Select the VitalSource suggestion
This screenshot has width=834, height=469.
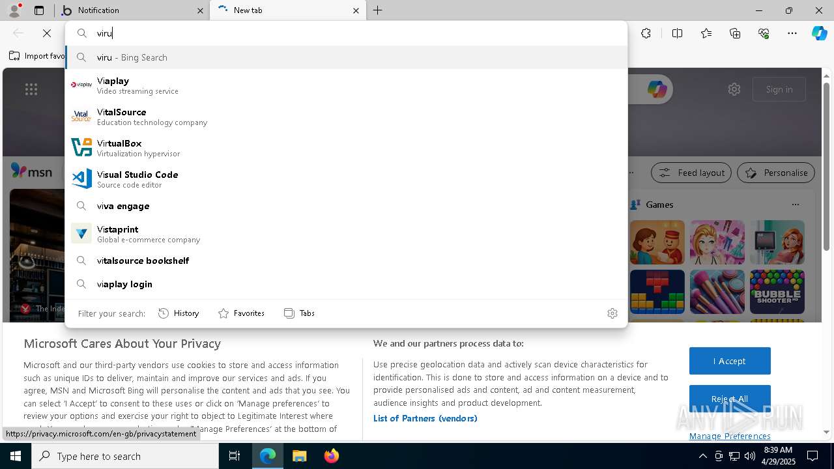coord(346,117)
